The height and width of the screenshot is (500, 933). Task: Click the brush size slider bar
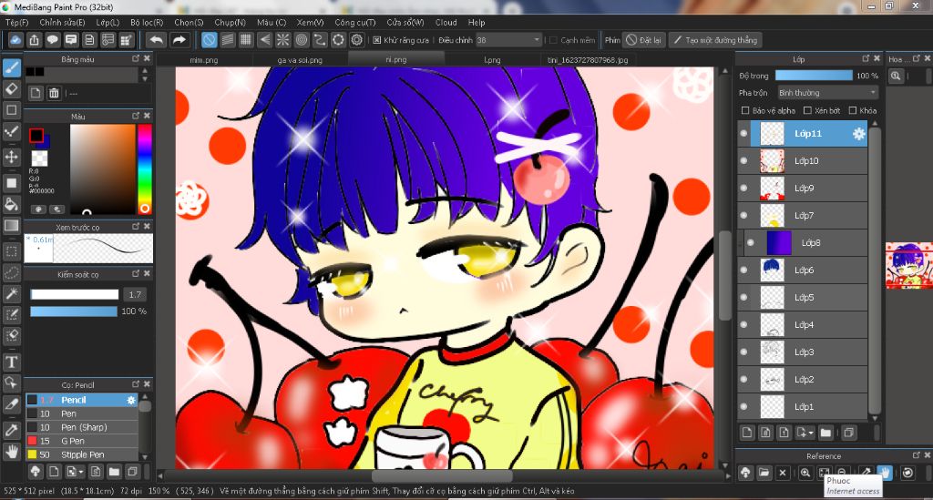(x=75, y=294)
